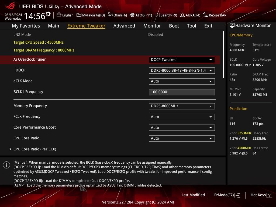The height and width of the screenshot is (207, 276).
Task: Click the settings list scrollbar
Action: point(223,55)
